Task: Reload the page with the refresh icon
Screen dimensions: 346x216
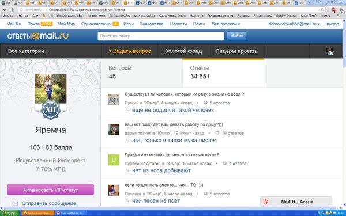Action: tap(21, 10)
